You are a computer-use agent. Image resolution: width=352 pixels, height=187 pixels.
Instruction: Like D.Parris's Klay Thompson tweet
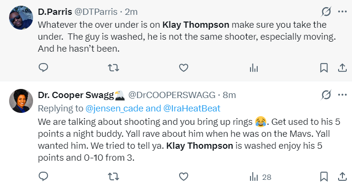tap(183, 68)
